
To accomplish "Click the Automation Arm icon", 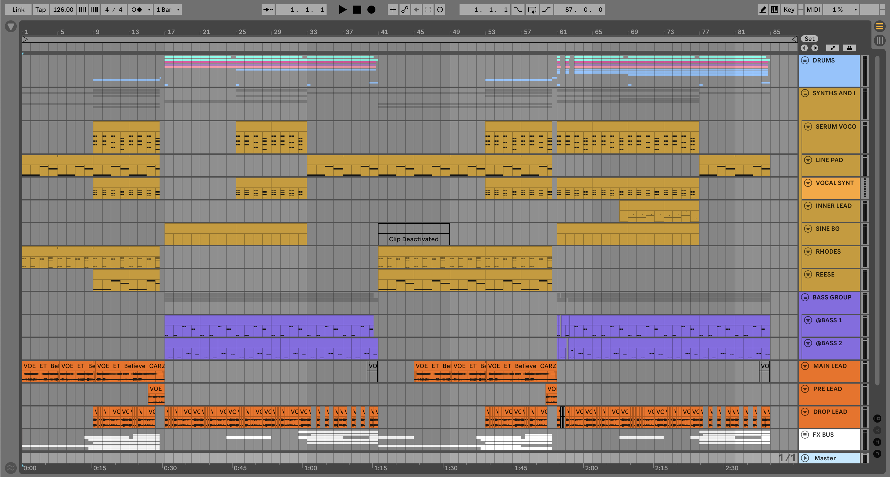I will 404,10.
